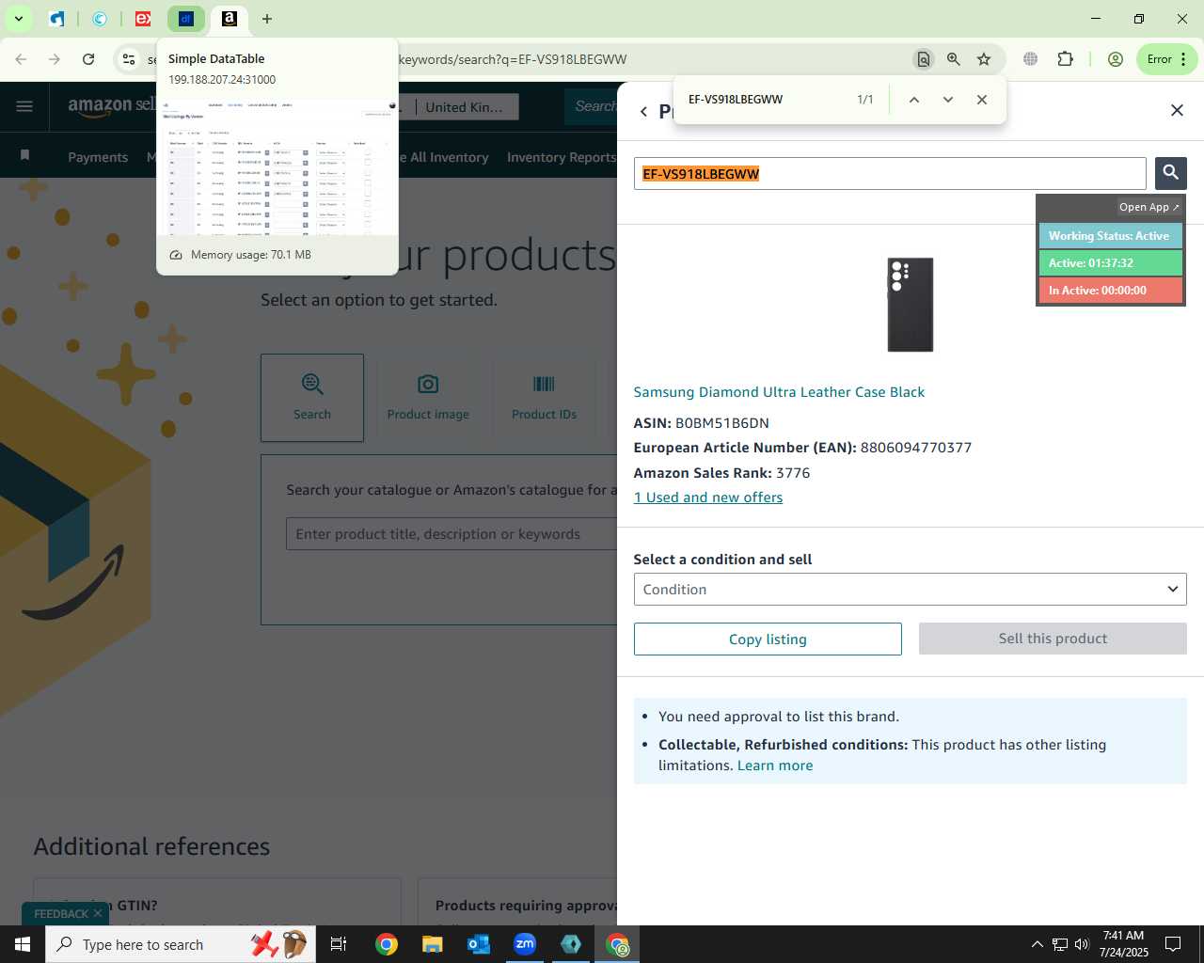1204x963 pixels.
Task: Bookmark this page with star icon
Action: (x=984, y=59)
